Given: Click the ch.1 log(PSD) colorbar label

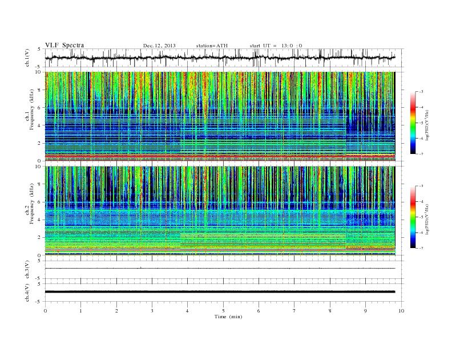Looking at the screenshot, I should point(427,125).
